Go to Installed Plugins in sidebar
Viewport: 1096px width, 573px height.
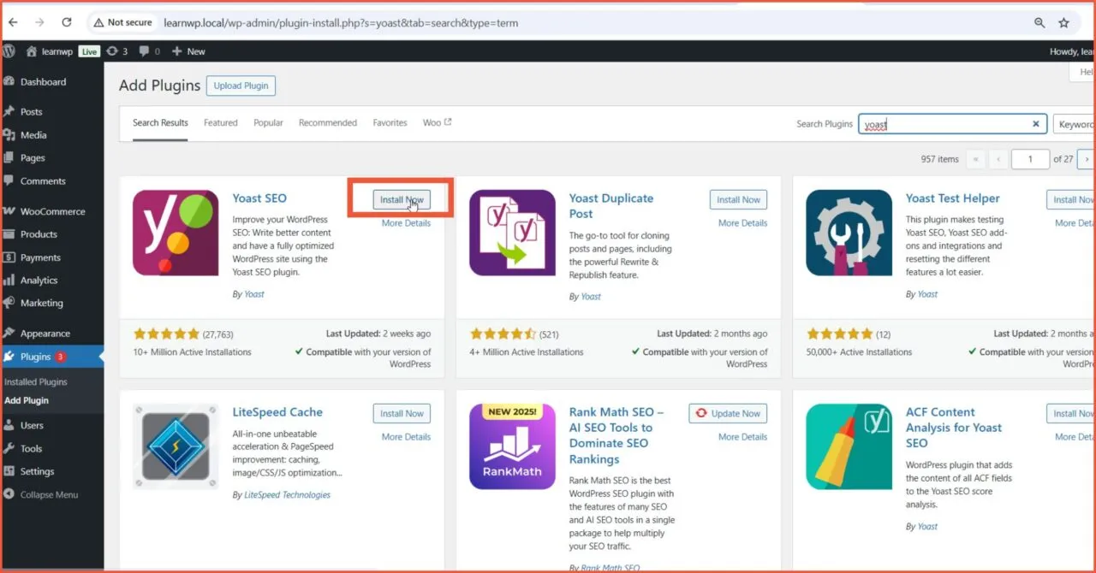coord(36,382)
